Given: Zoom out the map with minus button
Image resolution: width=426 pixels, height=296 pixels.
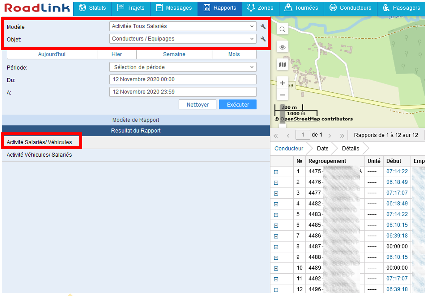Looking at the screenshot, I should [x=282, y=95].
